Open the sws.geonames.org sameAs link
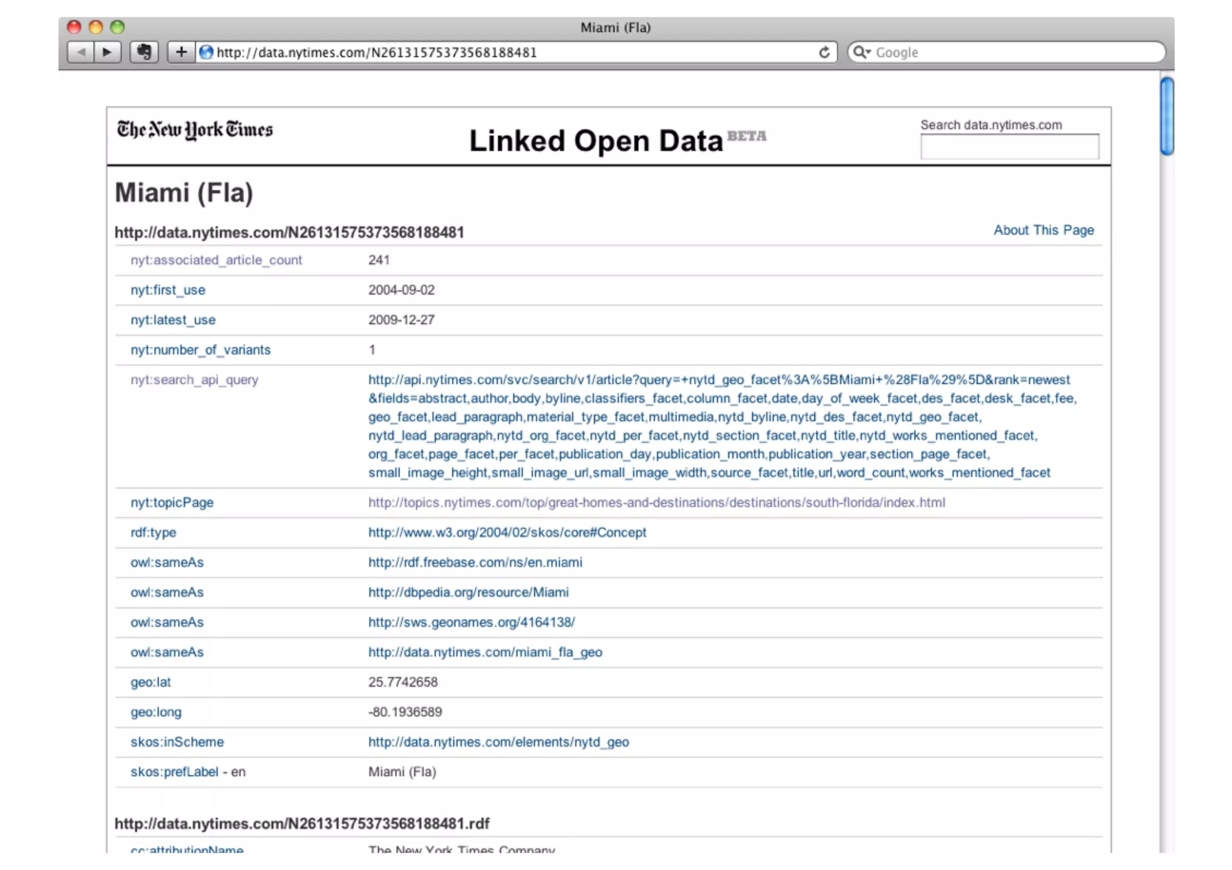The image size is (1232, 870). coord(471,622)
